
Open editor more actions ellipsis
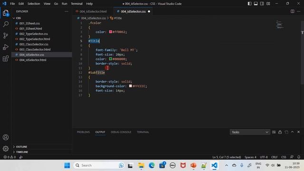[x=299, y=11]
